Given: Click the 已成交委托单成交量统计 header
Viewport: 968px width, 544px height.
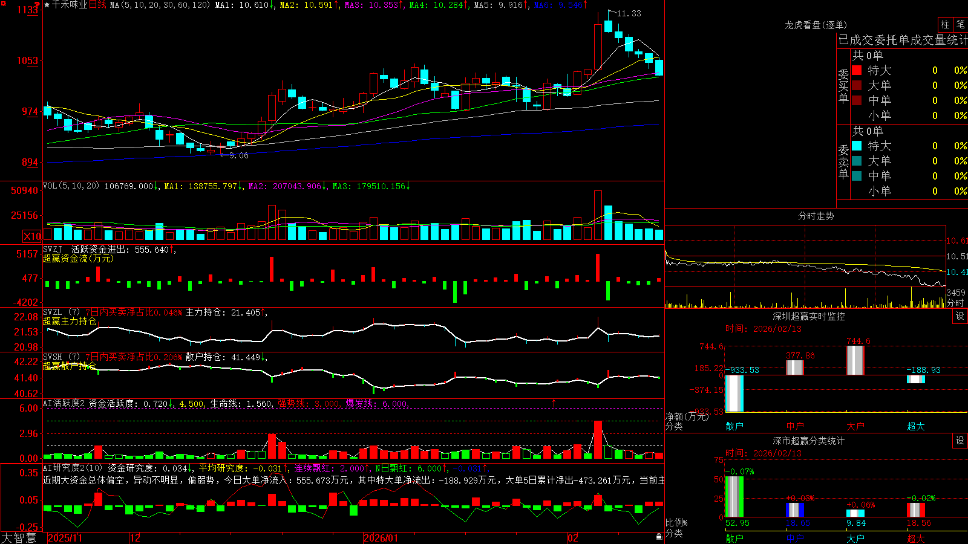Looking at the screenshot, I should point(903,40).
